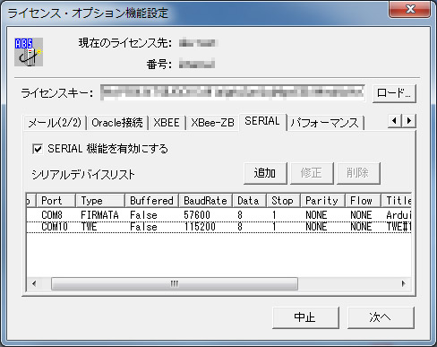Go to the XBee-ZB tab
The height and width of the screenshot is (347, 437).
(212, 123)
